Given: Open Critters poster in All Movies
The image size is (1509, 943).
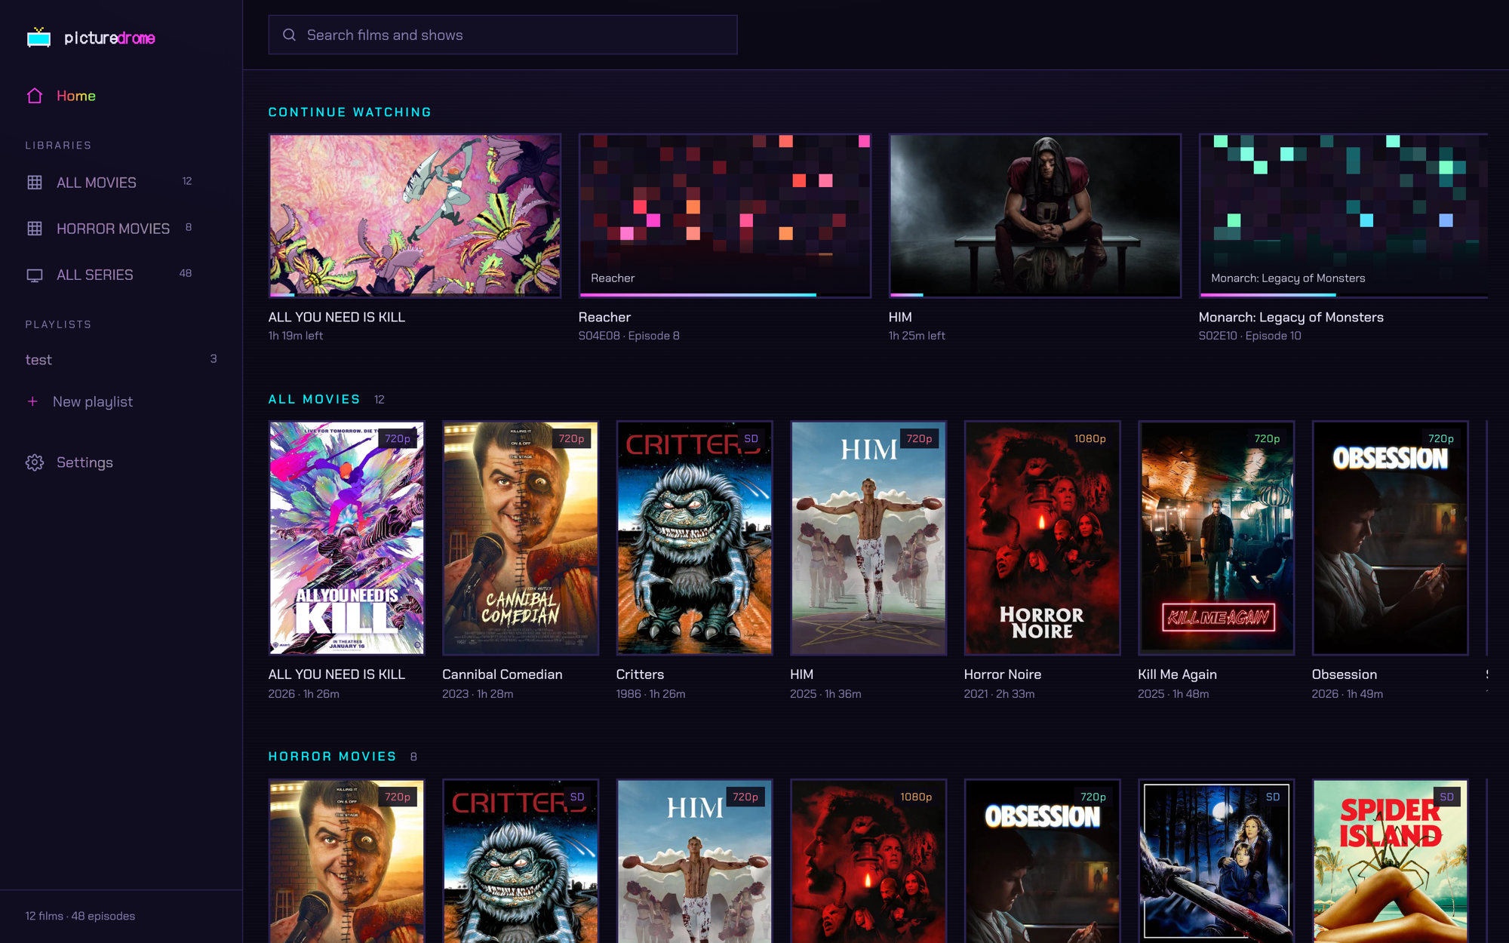Looking at the screenshot, I should [x=695, y=538].
